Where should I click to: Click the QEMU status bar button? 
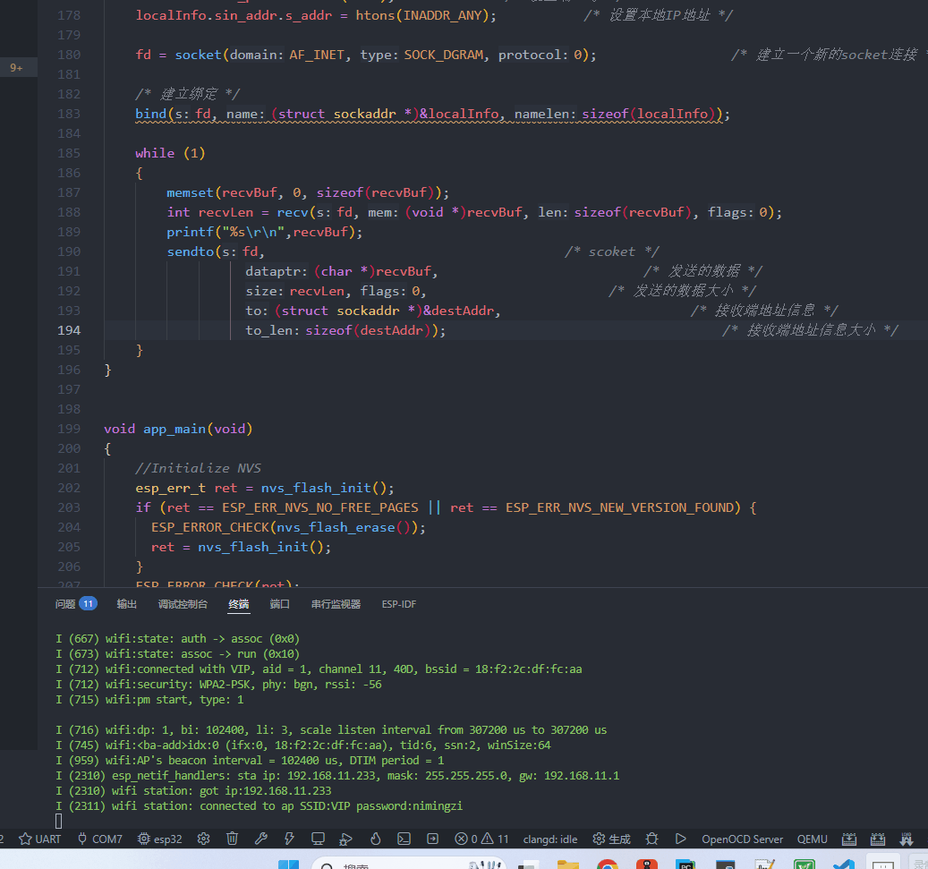click(813, 839)
